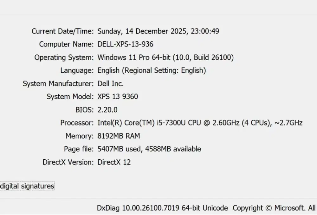
Task: Click the System Model XPS 13 9360 value
Action: pyautogui.click(x=118, y=96)
